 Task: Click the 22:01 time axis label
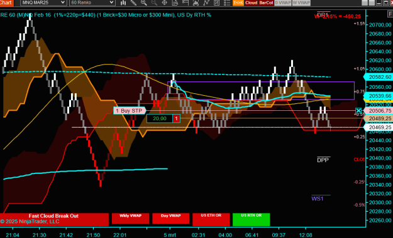(x=120, y=235)
